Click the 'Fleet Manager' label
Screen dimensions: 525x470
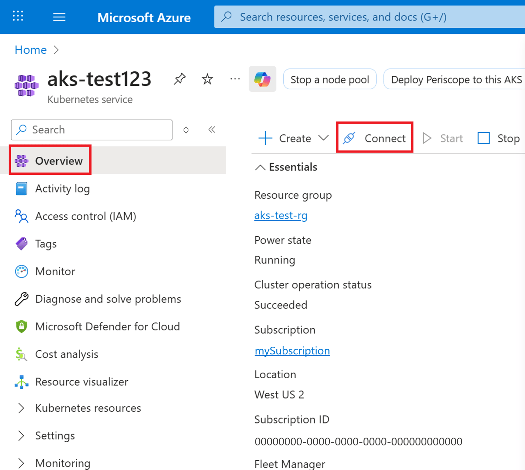click(x=290, y=464)
